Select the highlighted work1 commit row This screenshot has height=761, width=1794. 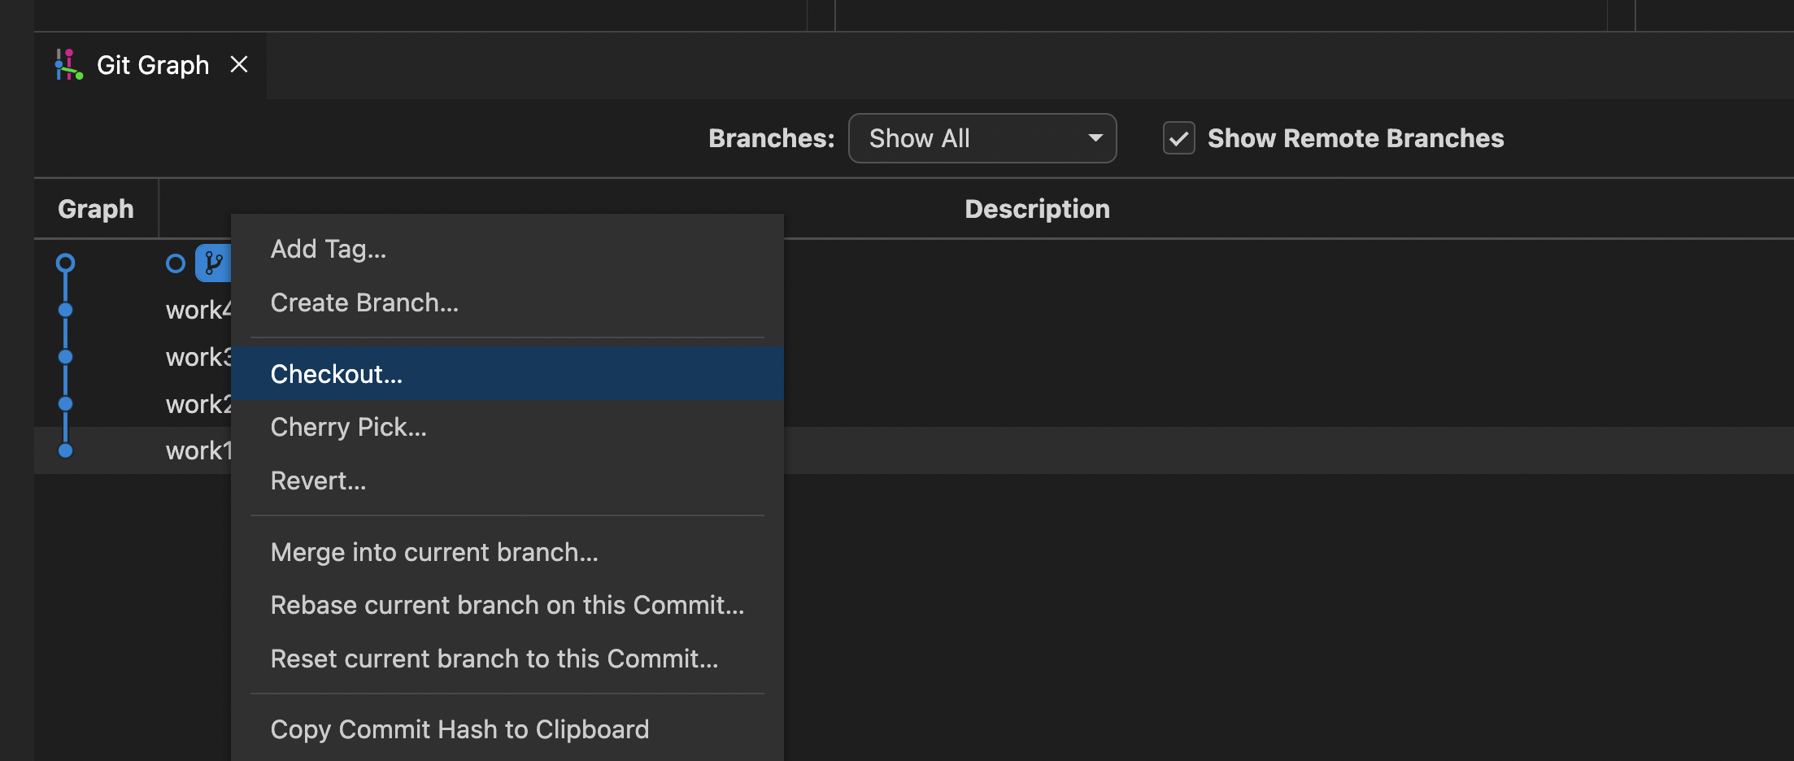pyautogui.click(x=1220, y=450)
